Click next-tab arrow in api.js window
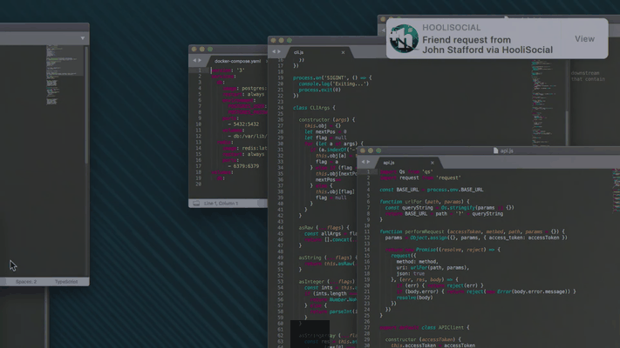Image resolution: width=620 pixels, height=348 pixels. coord(369,162)
